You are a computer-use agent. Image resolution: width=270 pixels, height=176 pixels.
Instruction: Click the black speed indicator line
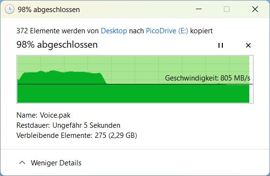(x=135, y=84)
